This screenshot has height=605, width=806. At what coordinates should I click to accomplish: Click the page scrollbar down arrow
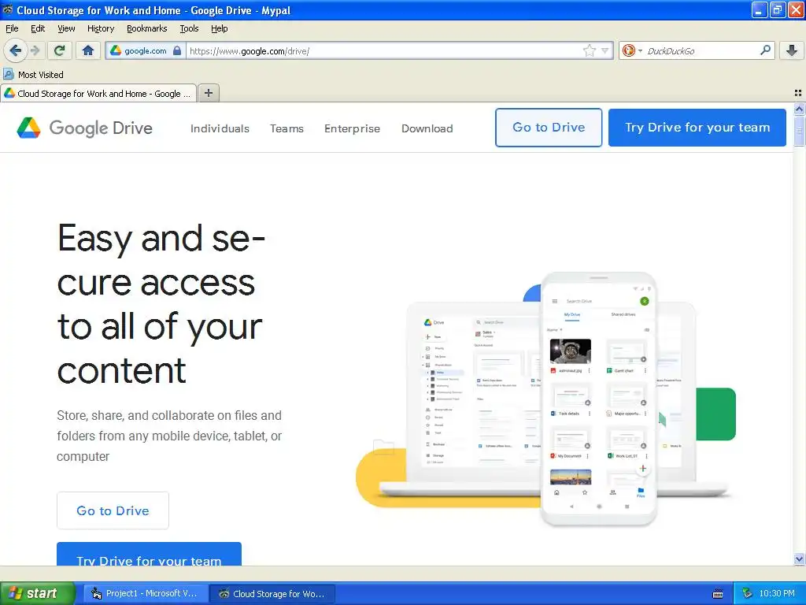(x=799, y=559)
